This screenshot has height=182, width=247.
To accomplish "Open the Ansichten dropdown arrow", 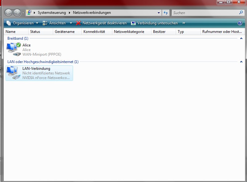I will tap(71, 23).
